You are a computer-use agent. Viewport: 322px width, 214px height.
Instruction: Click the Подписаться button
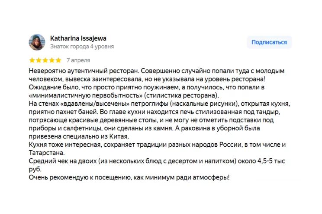(269, 42)
